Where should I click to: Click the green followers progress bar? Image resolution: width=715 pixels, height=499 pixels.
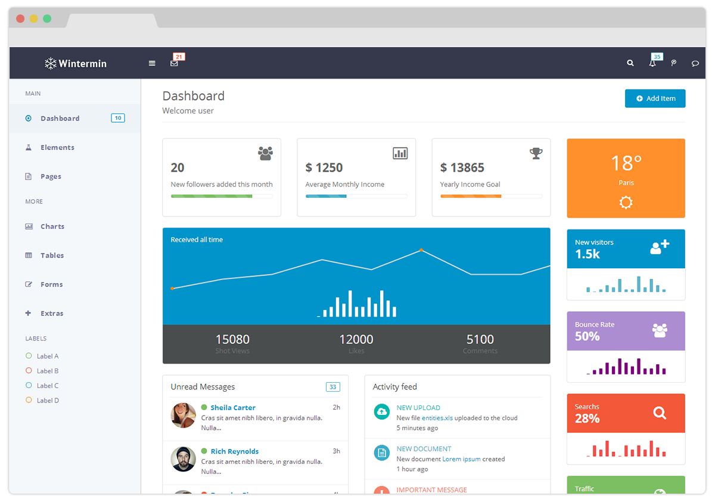pos(212,196)
